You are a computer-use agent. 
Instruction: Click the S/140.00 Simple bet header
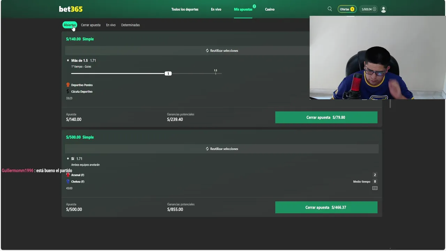tap(80, 39)
